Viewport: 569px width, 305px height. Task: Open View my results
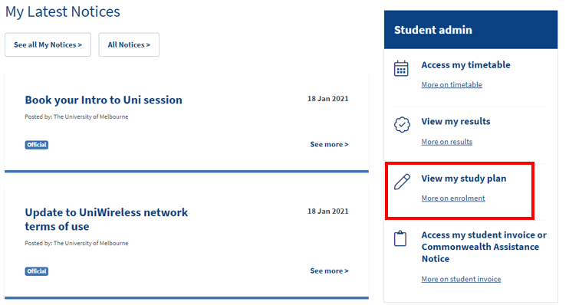click(456, 122)
